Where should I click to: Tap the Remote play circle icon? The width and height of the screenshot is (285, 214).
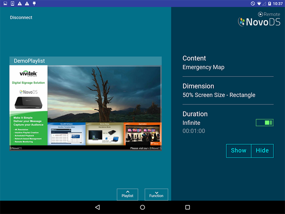tap(260, 14)
